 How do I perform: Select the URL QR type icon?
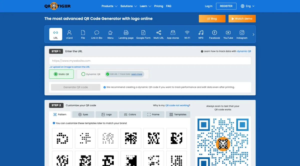coord(55,34)
